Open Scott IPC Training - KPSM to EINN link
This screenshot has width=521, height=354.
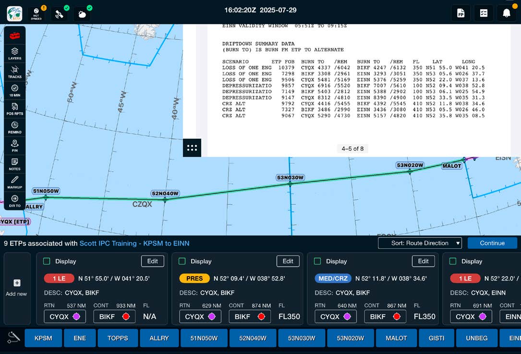(134, 244)
